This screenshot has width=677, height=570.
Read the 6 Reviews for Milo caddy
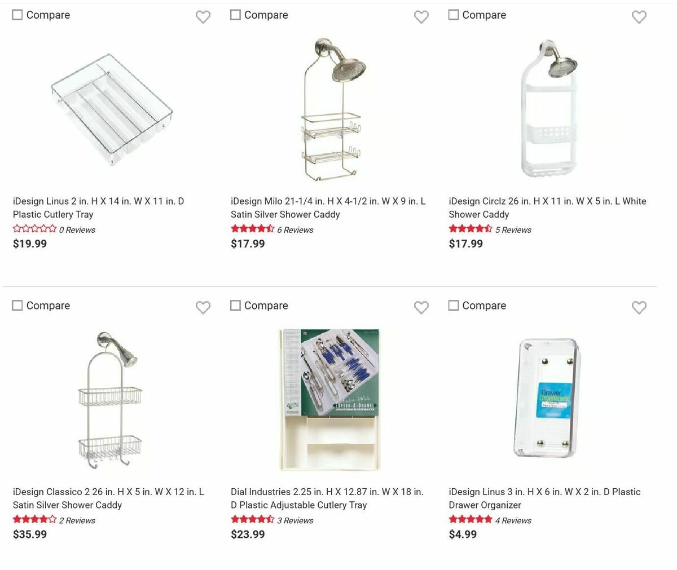point(296,229)
